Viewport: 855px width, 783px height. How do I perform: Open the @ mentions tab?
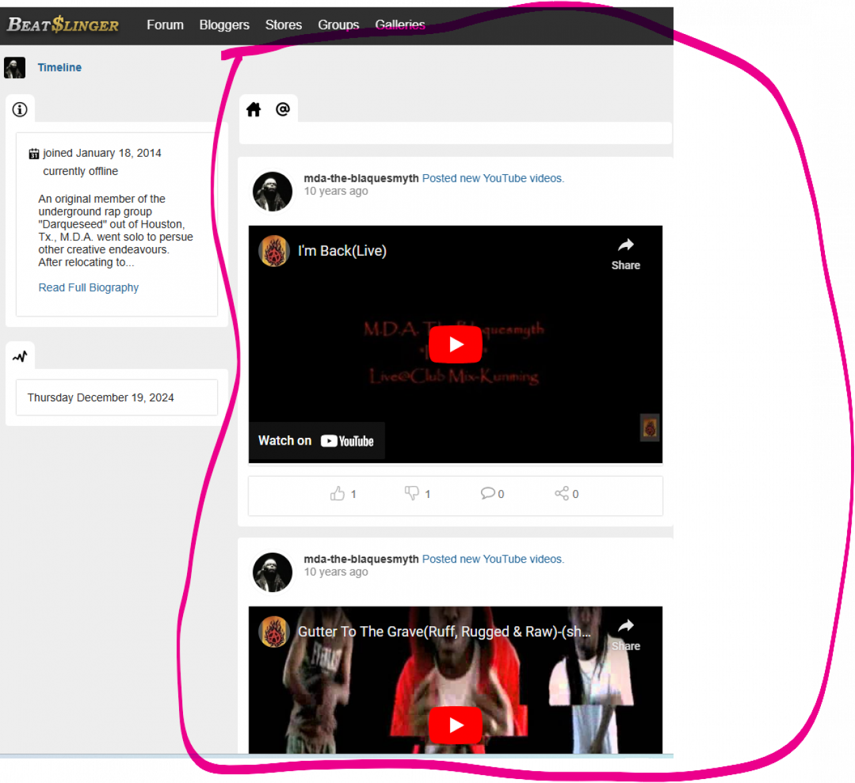pos(283,109)
